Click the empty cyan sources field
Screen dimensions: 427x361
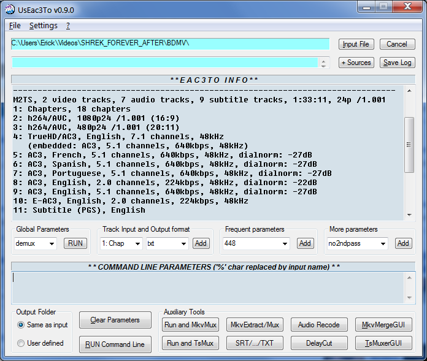pos(165,63)
